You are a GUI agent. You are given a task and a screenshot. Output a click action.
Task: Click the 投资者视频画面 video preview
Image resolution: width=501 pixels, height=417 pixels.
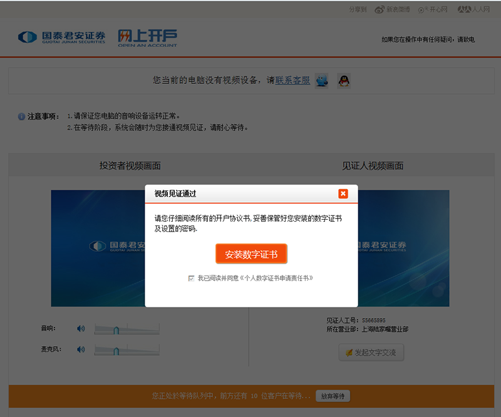[98, 248]
